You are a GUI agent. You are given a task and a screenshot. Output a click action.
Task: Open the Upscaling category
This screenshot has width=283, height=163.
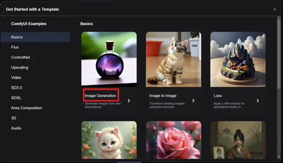pos(20,67)
